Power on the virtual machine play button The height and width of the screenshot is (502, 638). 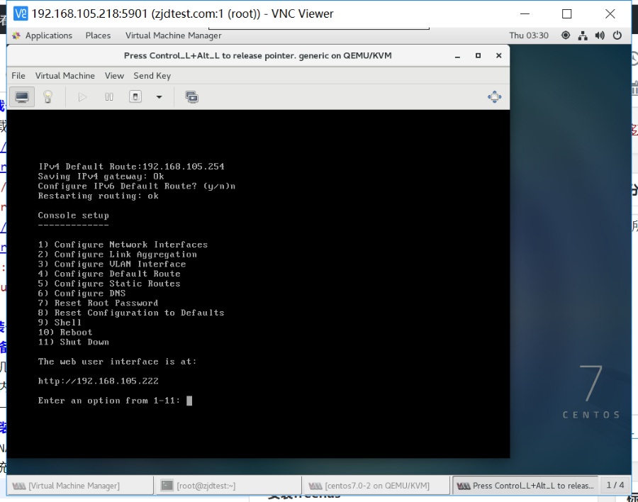[x=82, y=97]
